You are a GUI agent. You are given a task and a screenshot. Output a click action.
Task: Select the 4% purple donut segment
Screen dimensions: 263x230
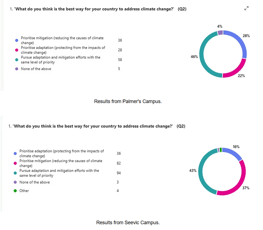tap(220, 33)
